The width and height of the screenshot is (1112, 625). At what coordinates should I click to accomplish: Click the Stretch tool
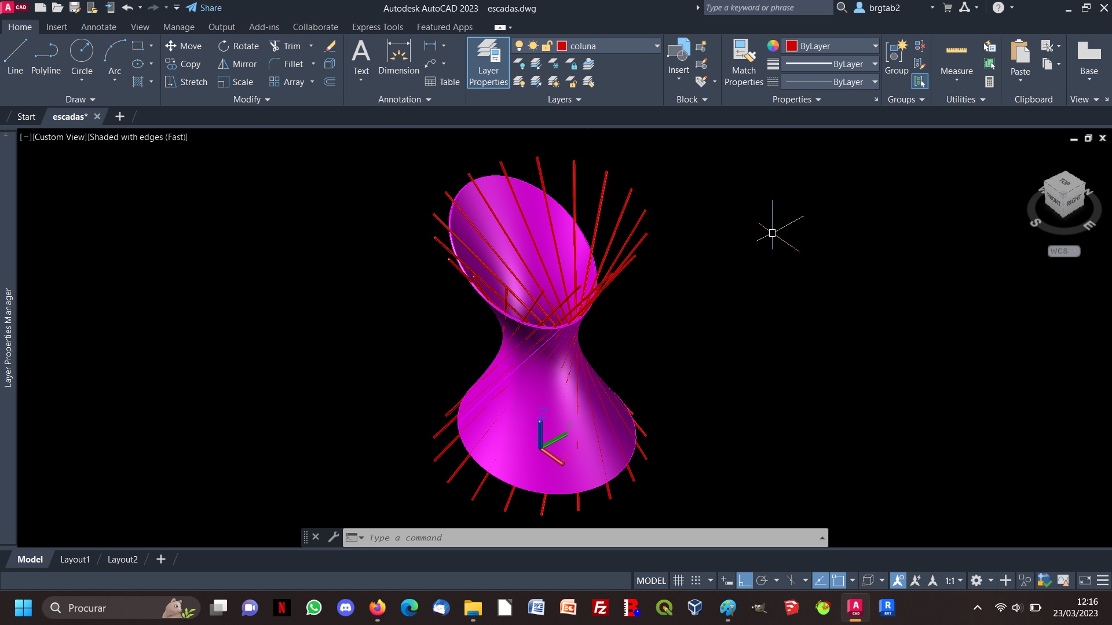[186, 82]
